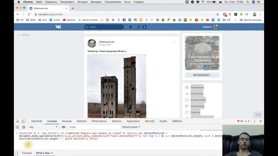Open Apple menu
The image size is (278, 156).
[19, 2]
